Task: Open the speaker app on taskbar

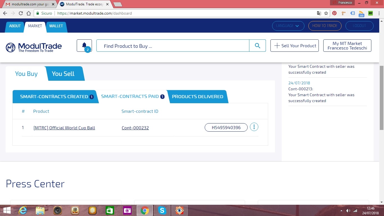Action: click(x=58, y=210)
